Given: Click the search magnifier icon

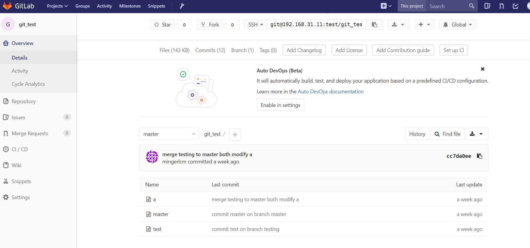Looking at the screenshot, I should pyautogui.click(x=471, y=6).
